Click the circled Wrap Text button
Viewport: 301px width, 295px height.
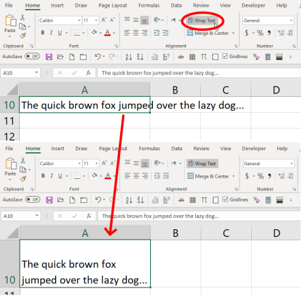(202, 20)
